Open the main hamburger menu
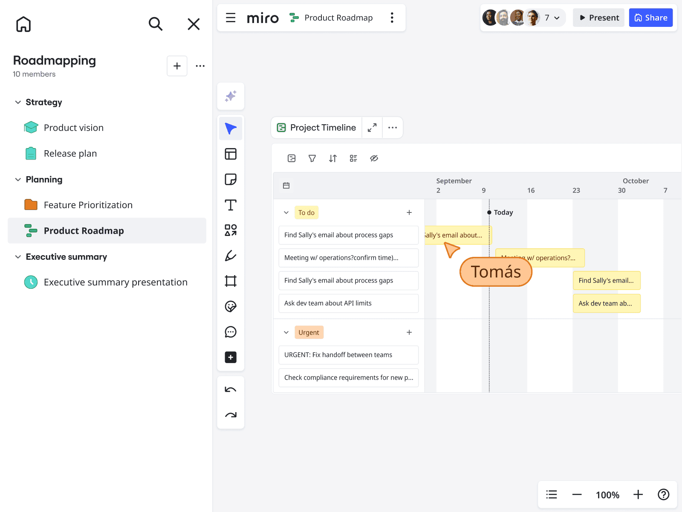 (x=231, y=17)
